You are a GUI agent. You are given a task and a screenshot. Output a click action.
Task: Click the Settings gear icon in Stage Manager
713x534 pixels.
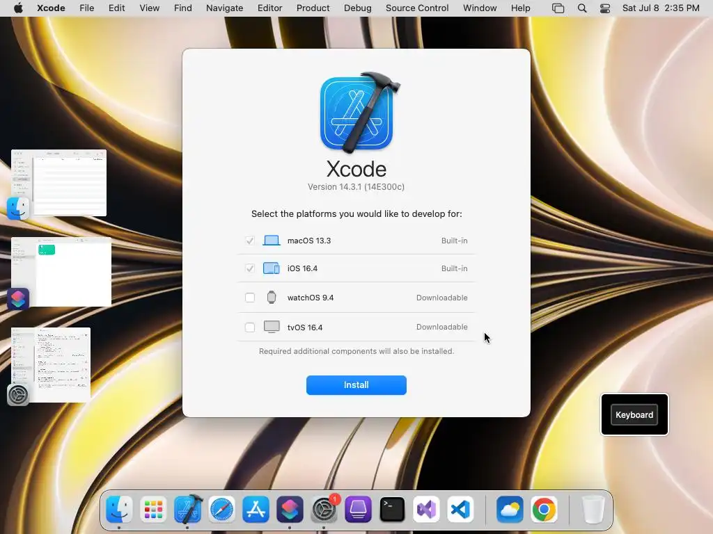pyautogui.click(x=17, y=395)
